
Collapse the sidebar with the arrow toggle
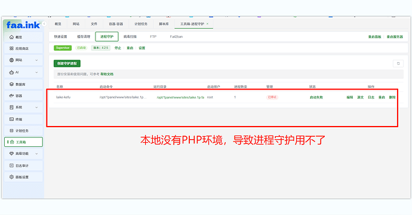(x=44, y=24)
